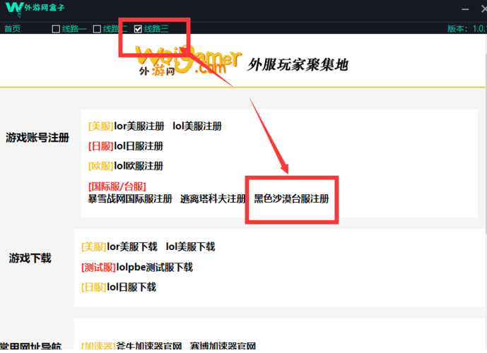Screen dimensions: 487x353
Task: Open 暴雪战网国际服注册 link
Action: pos(130,199)
